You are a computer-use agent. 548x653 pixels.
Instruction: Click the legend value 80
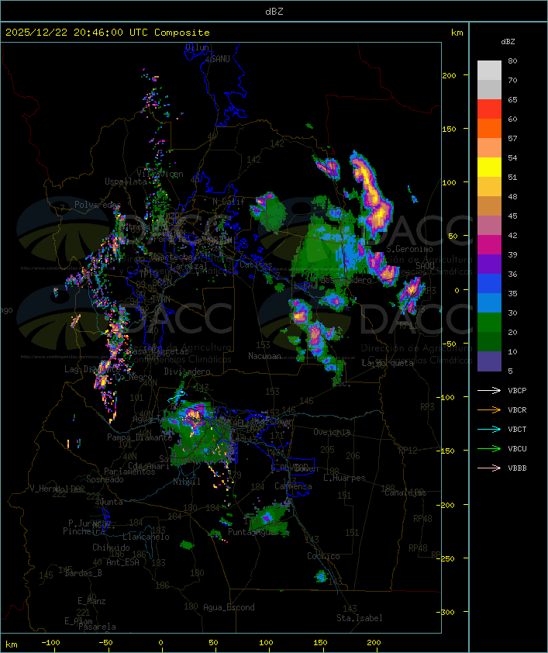click(x=512, y=60)
